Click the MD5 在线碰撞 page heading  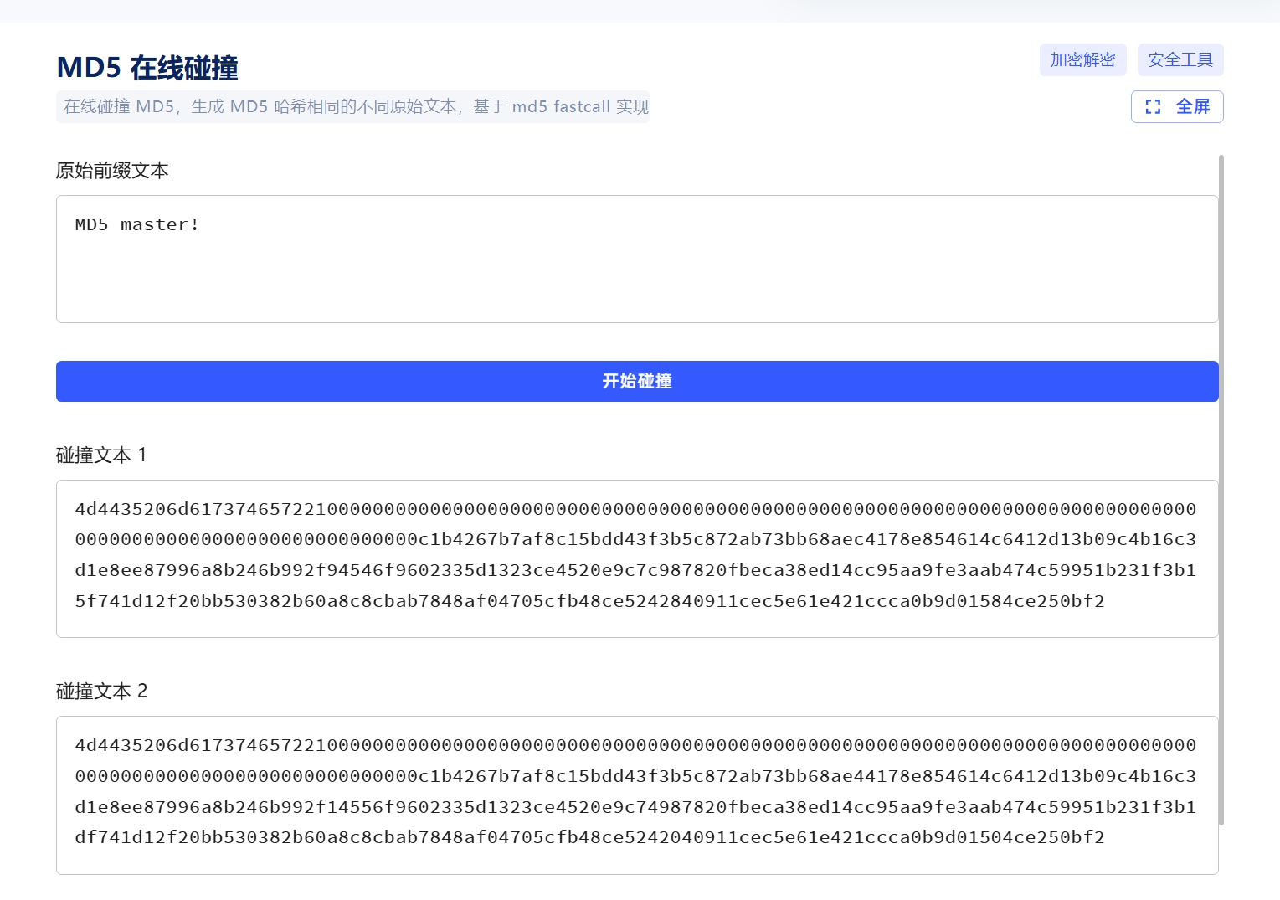click(147, 68)
